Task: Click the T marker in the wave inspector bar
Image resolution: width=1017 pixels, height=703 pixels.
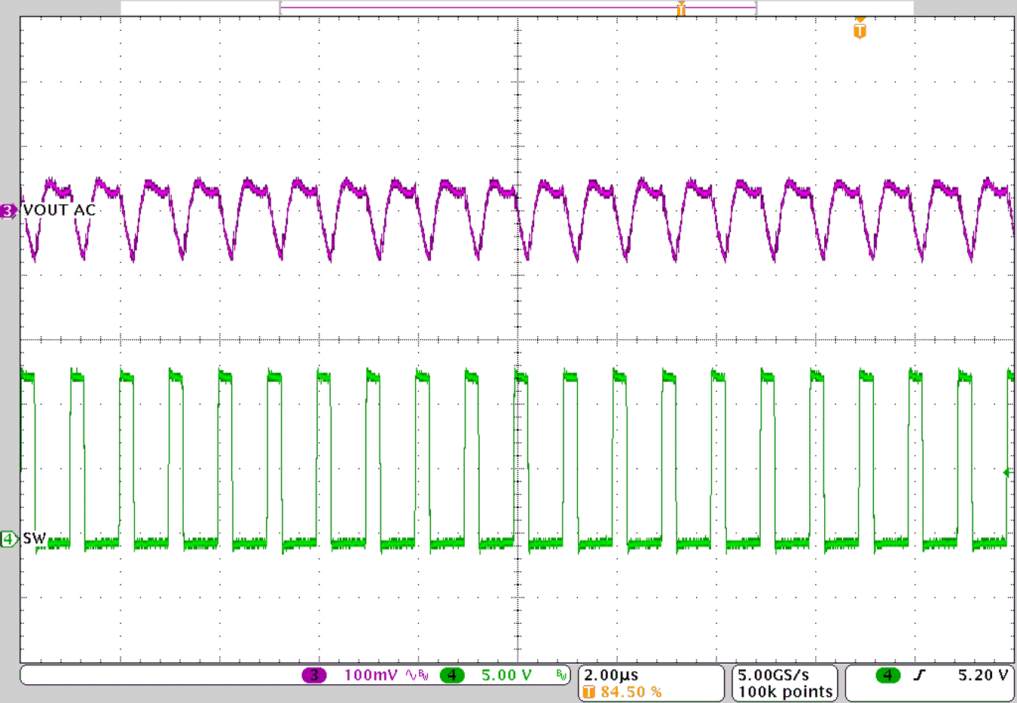Action: [681, 9]
